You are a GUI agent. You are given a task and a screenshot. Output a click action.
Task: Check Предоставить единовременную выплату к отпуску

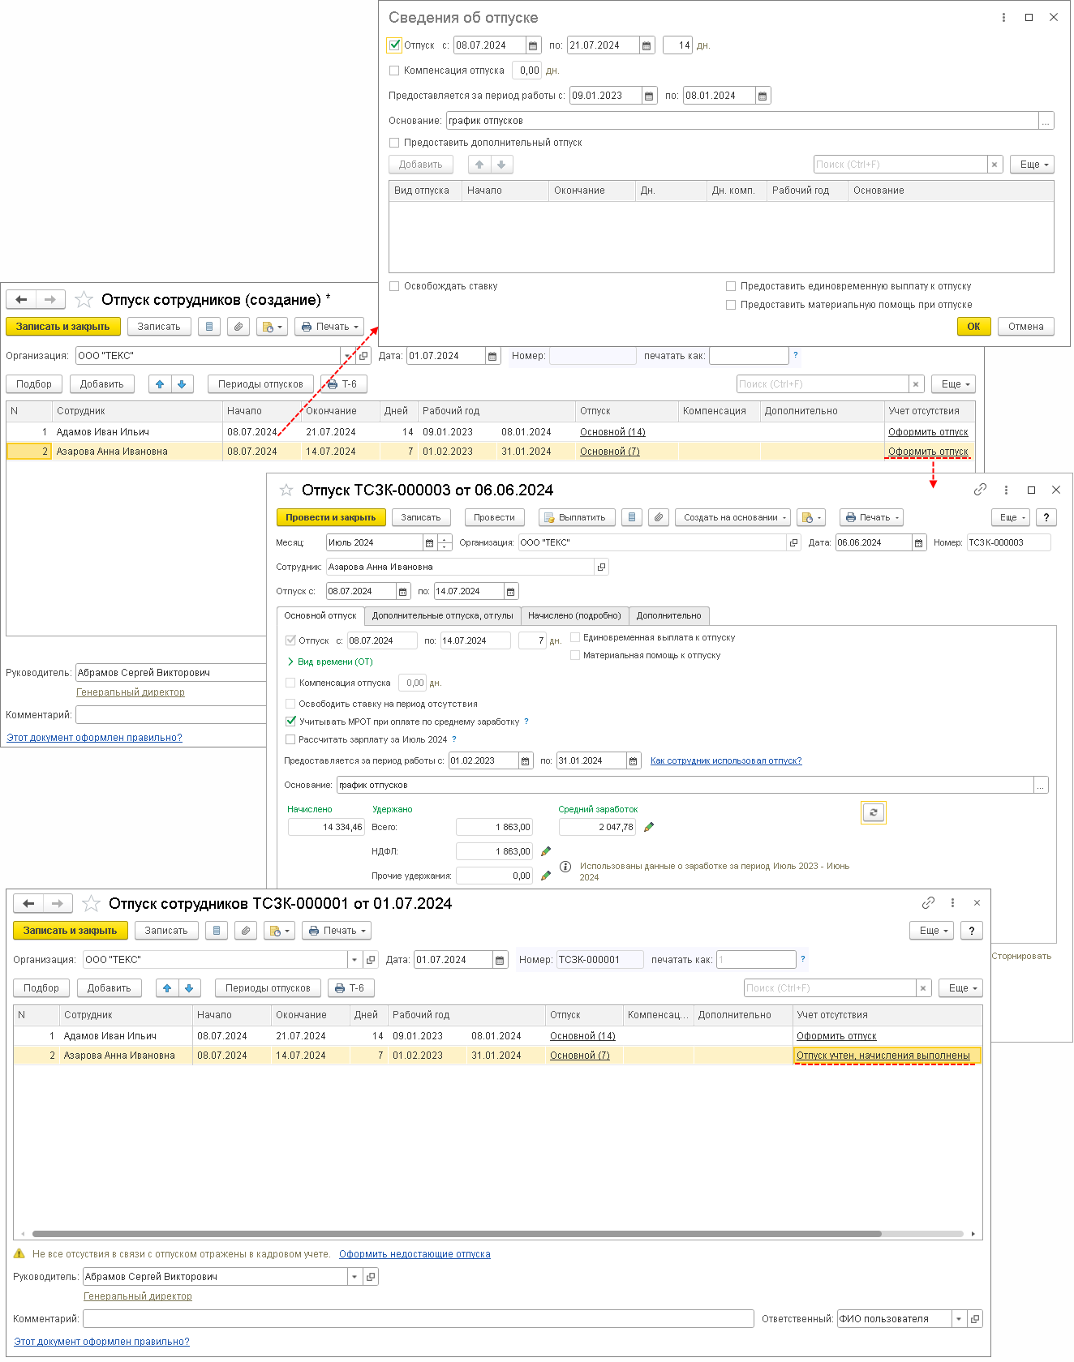[731, 286]
